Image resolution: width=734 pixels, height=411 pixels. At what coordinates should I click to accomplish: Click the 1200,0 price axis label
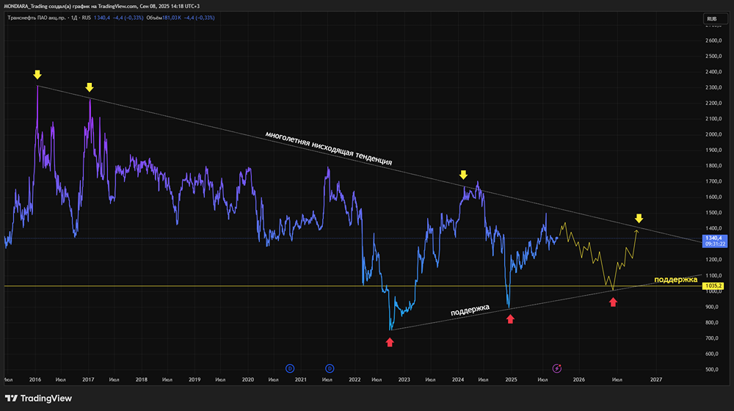(713, 260)
